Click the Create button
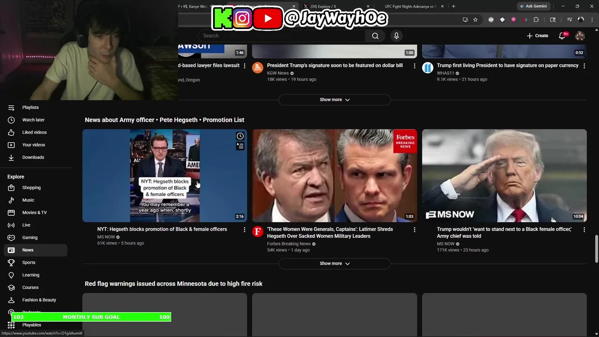599x337 pixels. [537, 36]
